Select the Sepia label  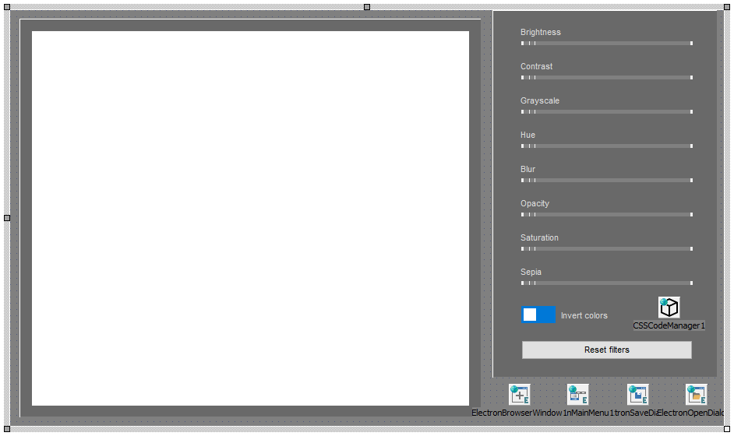click(531, 272)
